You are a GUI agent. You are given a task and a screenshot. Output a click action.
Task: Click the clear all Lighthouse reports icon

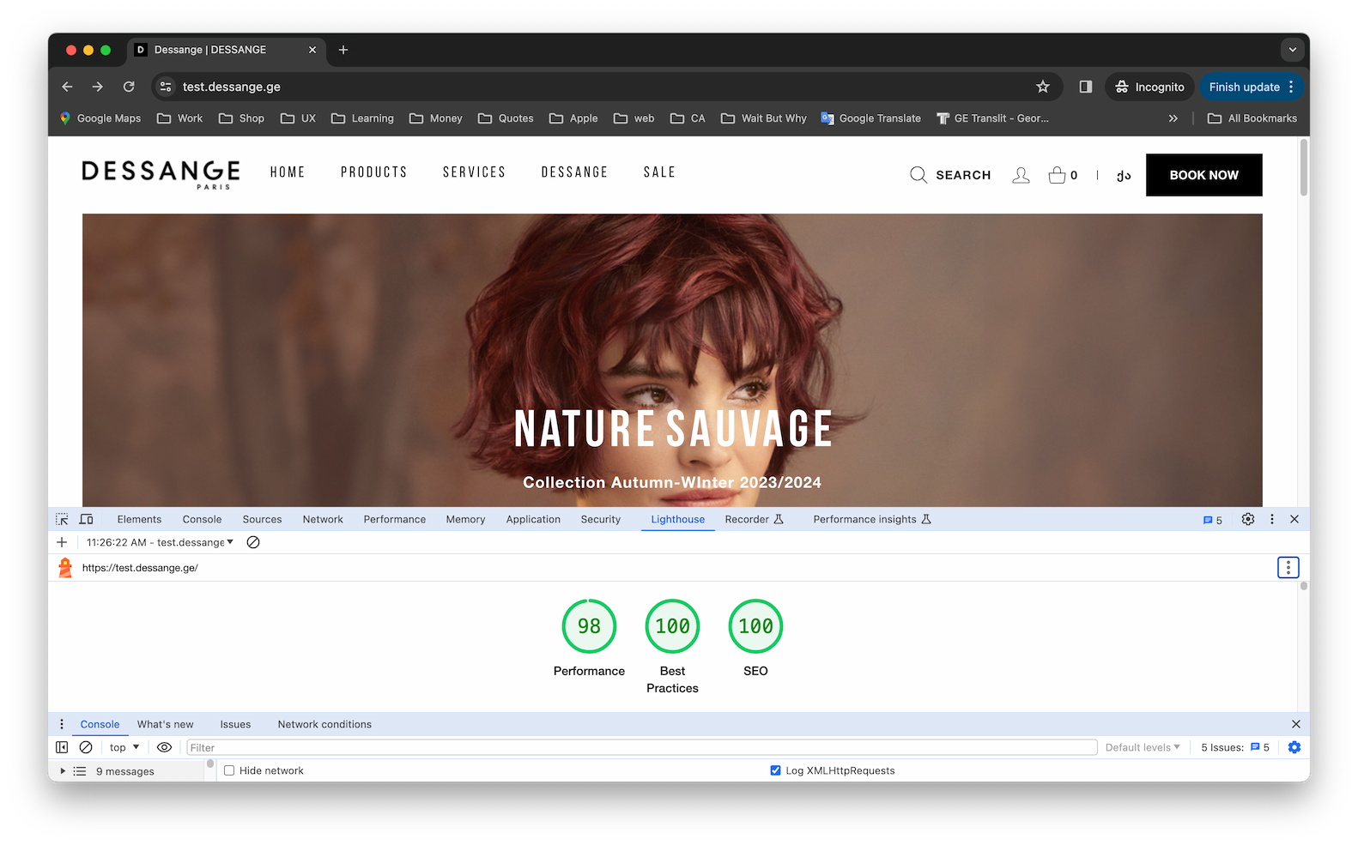tap(253, 542)
